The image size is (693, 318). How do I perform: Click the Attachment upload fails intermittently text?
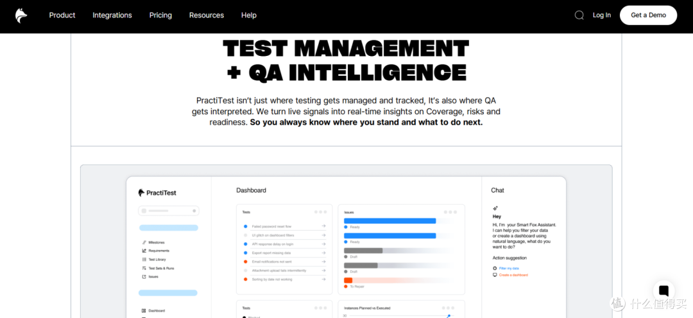pos(279,270)
